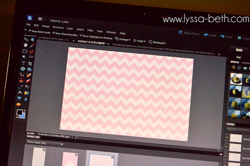Select the Move tool
This screenshot has height=166, width=250.
[26, 39]
